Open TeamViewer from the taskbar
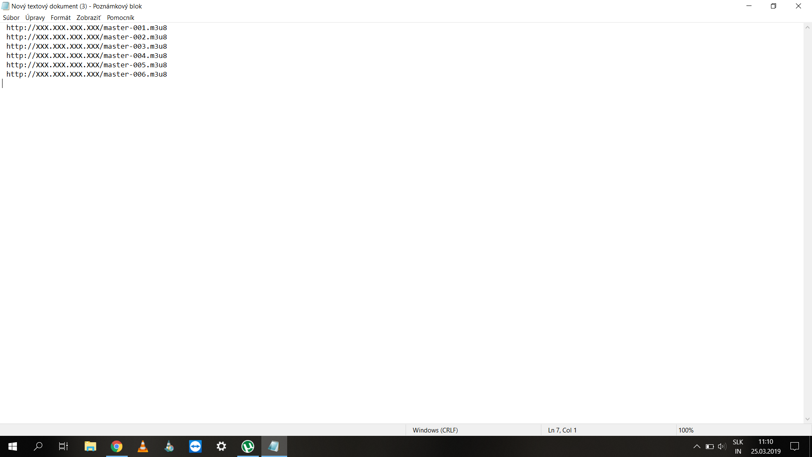Screen dimensions: 812x457 point(195,446)
